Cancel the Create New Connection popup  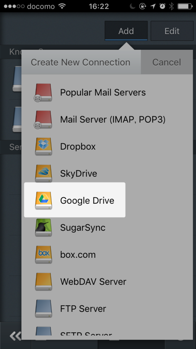[x=167, y=62]
